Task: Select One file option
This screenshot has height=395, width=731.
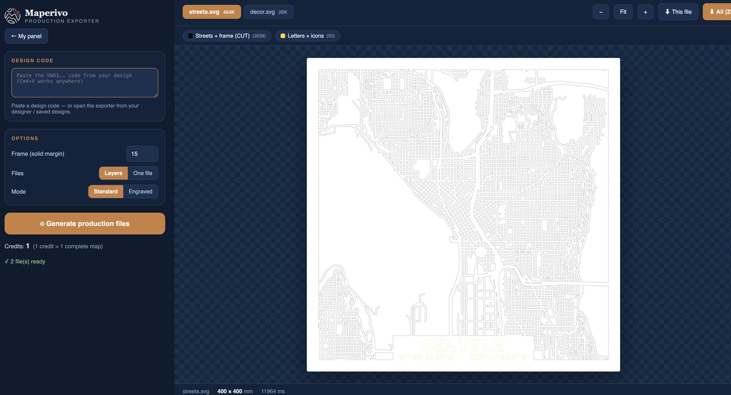Action: [x=143, y=173]
